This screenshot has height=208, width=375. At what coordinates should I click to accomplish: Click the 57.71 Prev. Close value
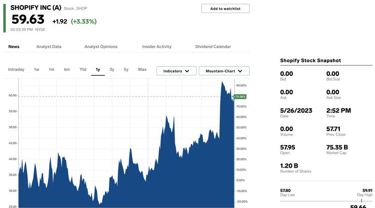[x=333, y=129]
